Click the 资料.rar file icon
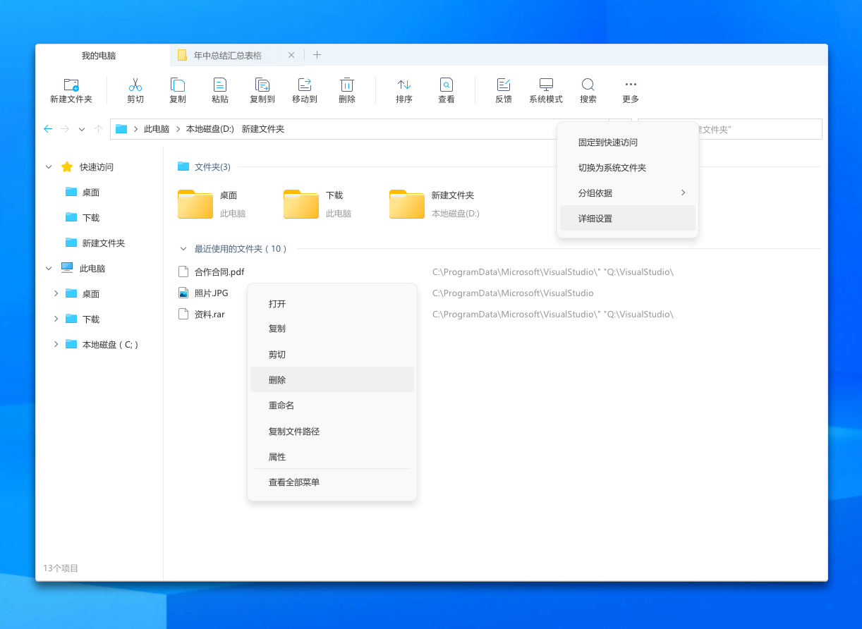 tap(183, 314)
